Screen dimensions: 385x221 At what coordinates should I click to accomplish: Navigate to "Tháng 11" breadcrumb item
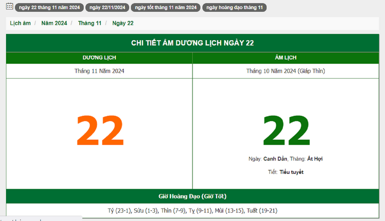coord(90,23)
